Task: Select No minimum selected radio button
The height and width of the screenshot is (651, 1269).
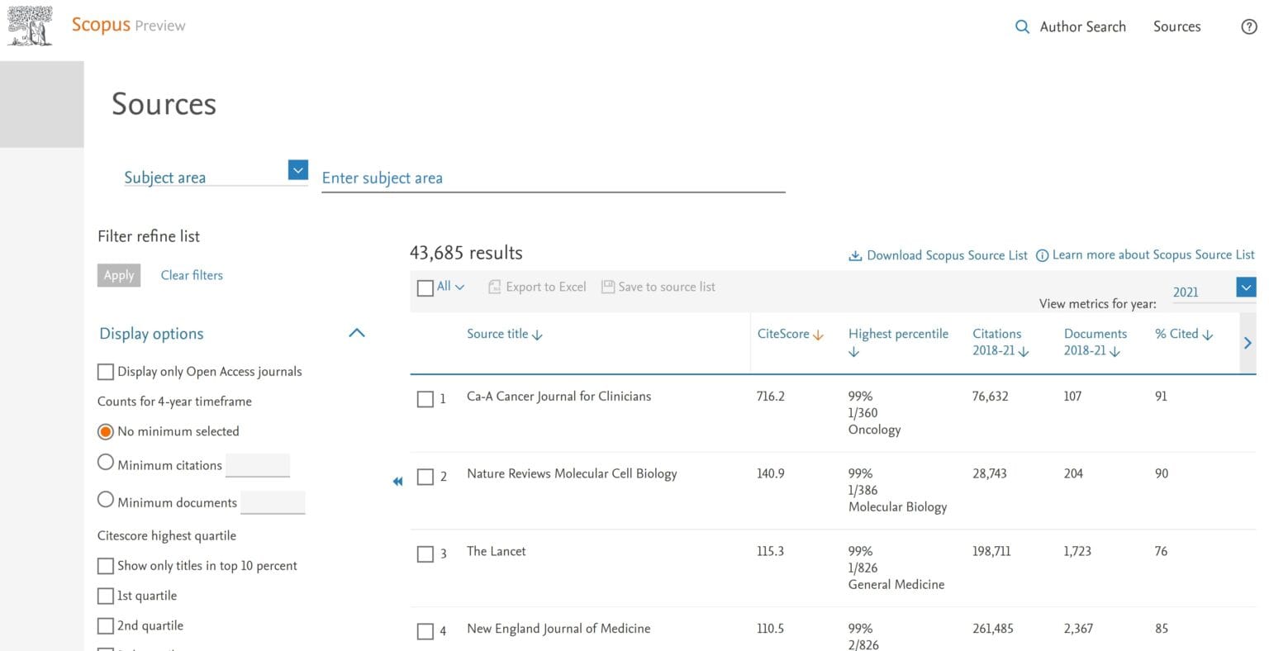Action: click(106, 431)
